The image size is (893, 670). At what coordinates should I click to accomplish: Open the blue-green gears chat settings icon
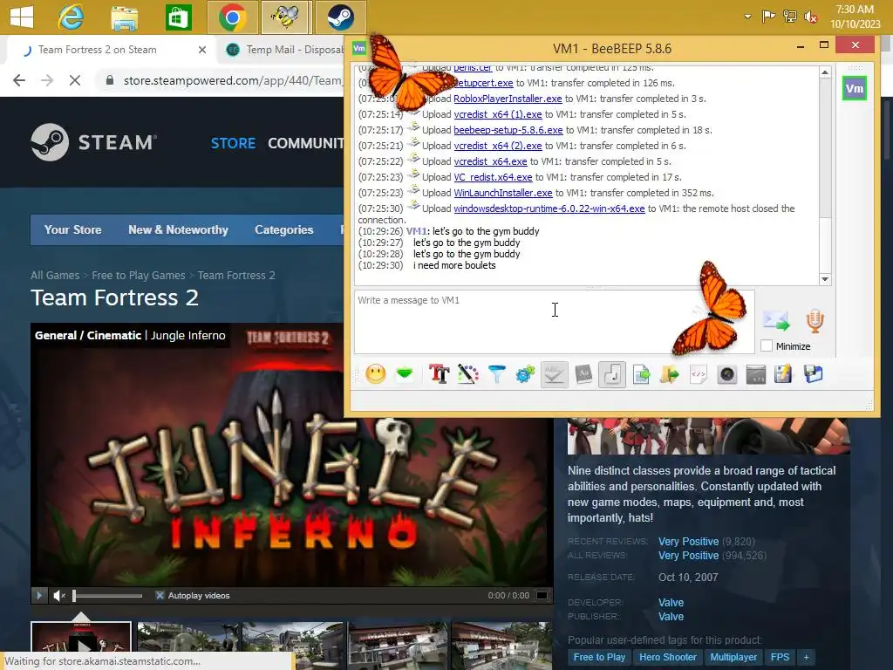(x=525, y=374)
